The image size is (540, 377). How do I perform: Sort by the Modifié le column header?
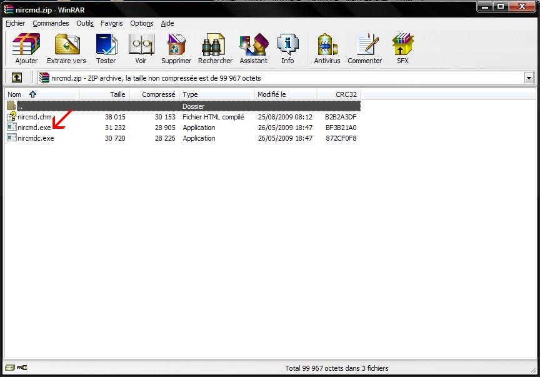click(286, 94)
